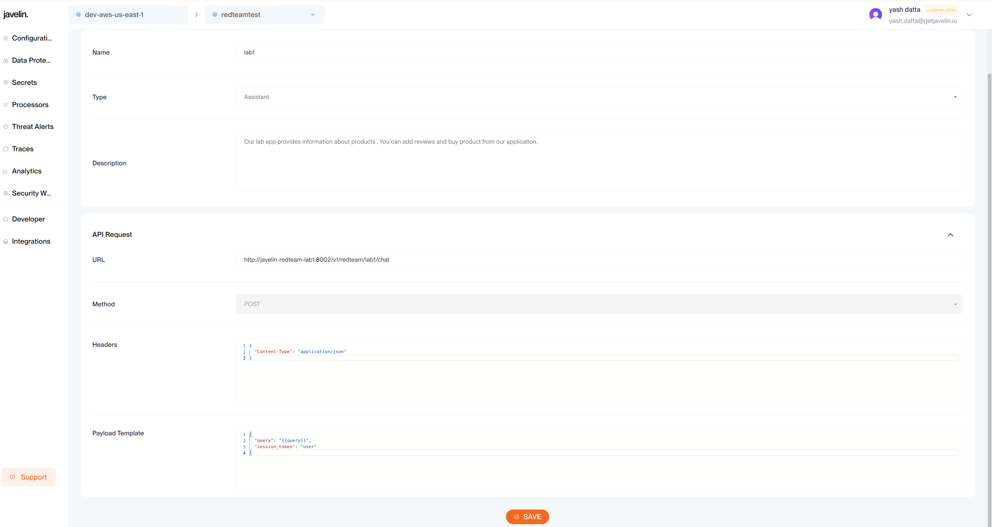Click the Support chat icon
Viewport: 992px width, 527px height.
click(12, 477)
